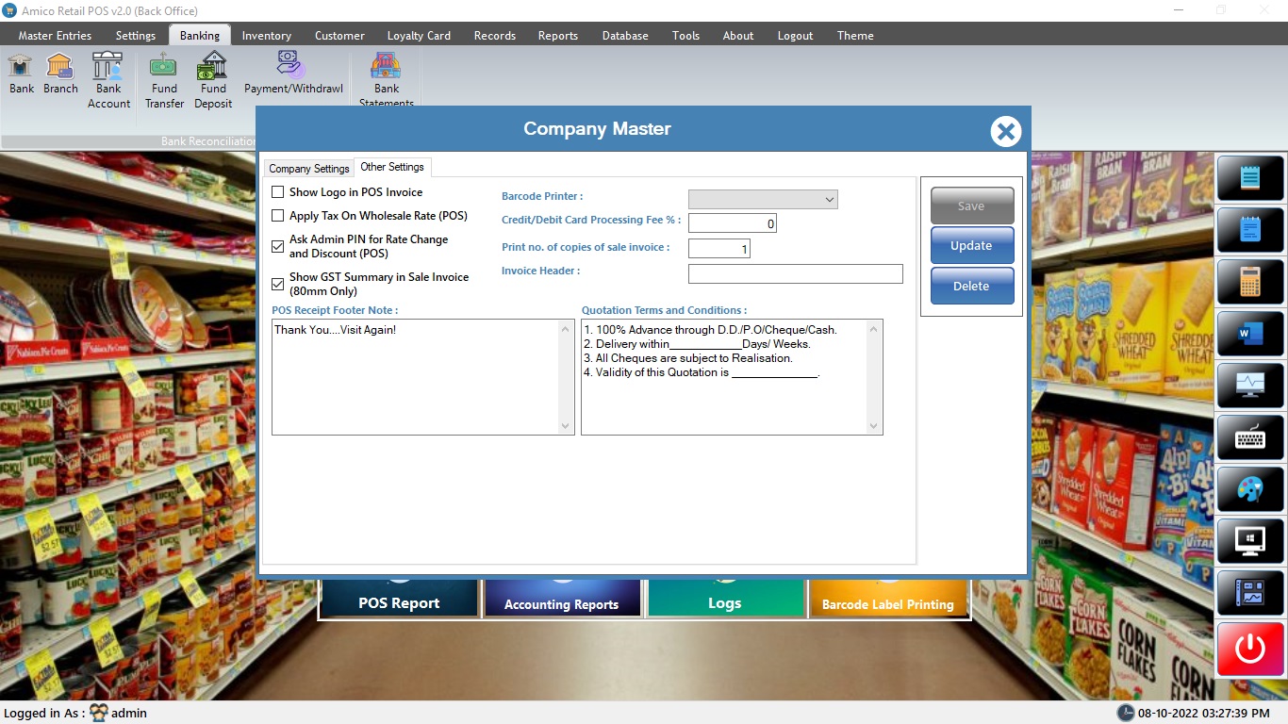This screenshot has height=724, width=1288.
Task: Expand the Barcode Printer dropdown
Action: 763,199
